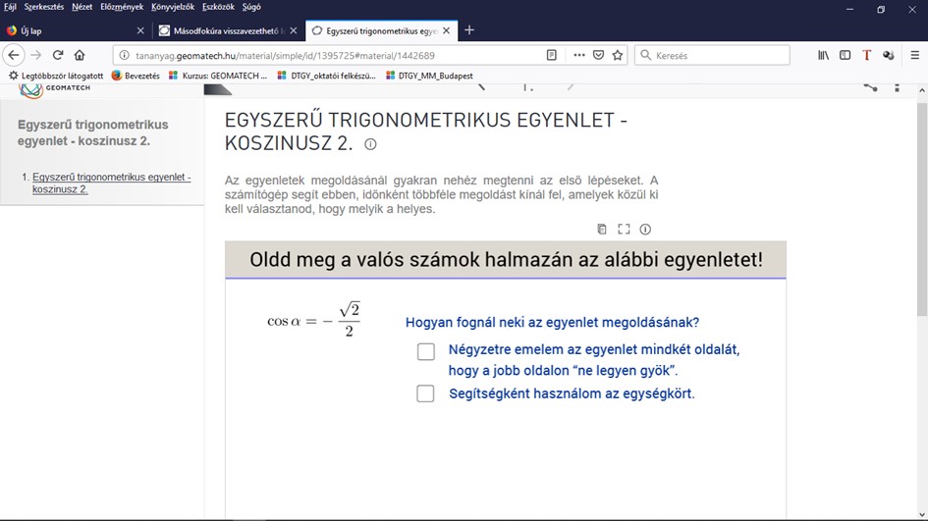Close the Új lap tab

point(140,30)
